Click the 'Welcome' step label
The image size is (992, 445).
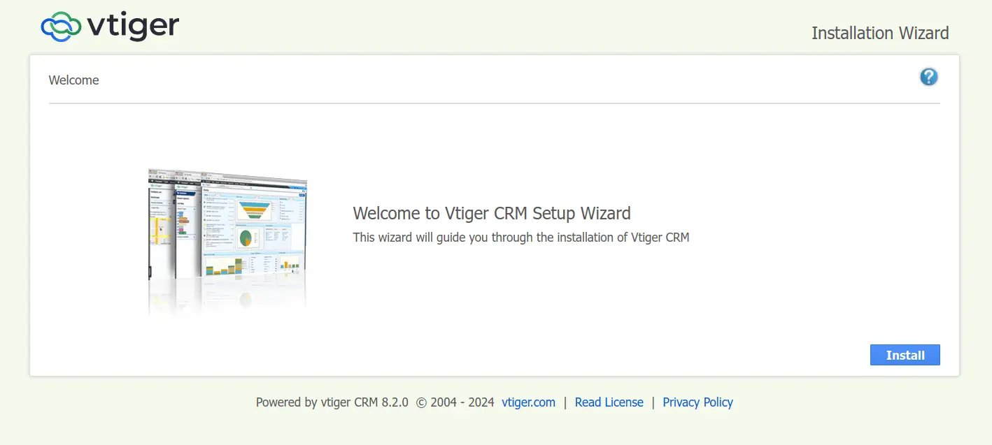coord(73,80)
